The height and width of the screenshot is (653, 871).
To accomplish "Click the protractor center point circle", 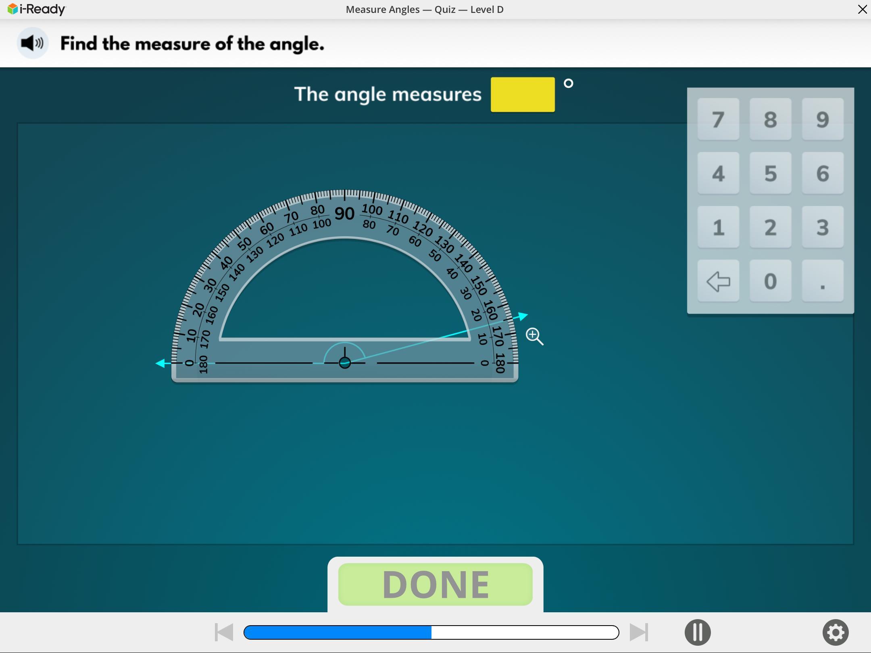I will coord(344,363).
